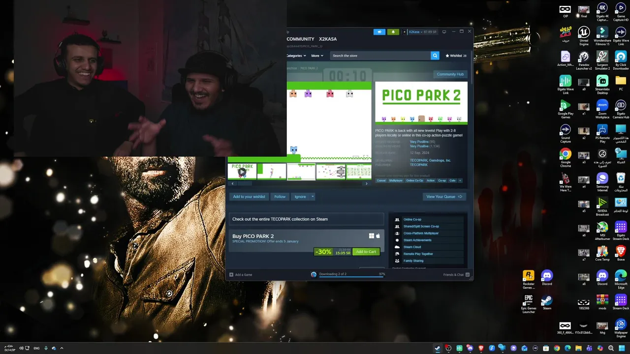The height and width of the screenshot is (354, 630).
Task: Open the TECOPARK publisher link
Action: click(419, 165)
